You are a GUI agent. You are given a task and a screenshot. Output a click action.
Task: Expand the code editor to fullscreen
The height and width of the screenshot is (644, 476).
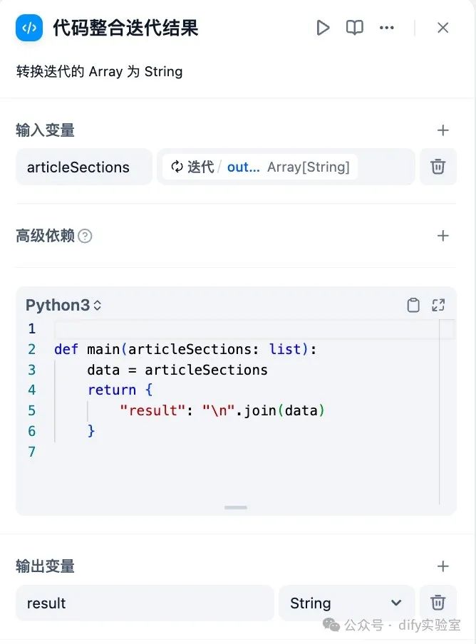pos(438,305)
